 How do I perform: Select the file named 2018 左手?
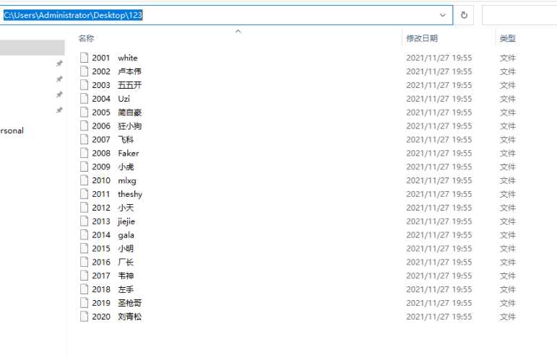click(x=113, y=289)
